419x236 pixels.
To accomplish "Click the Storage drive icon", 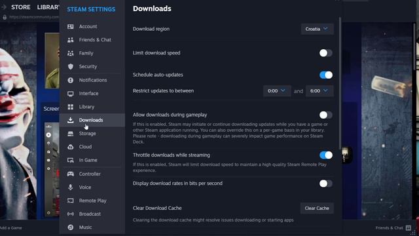I will 71,134.
